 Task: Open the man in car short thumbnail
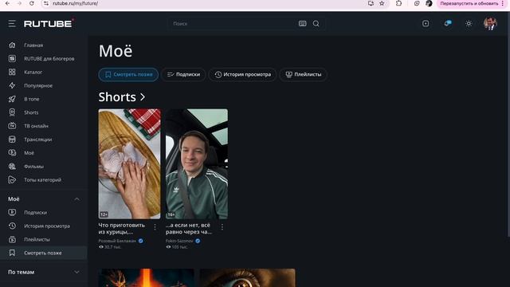click(x=197, y=163)
